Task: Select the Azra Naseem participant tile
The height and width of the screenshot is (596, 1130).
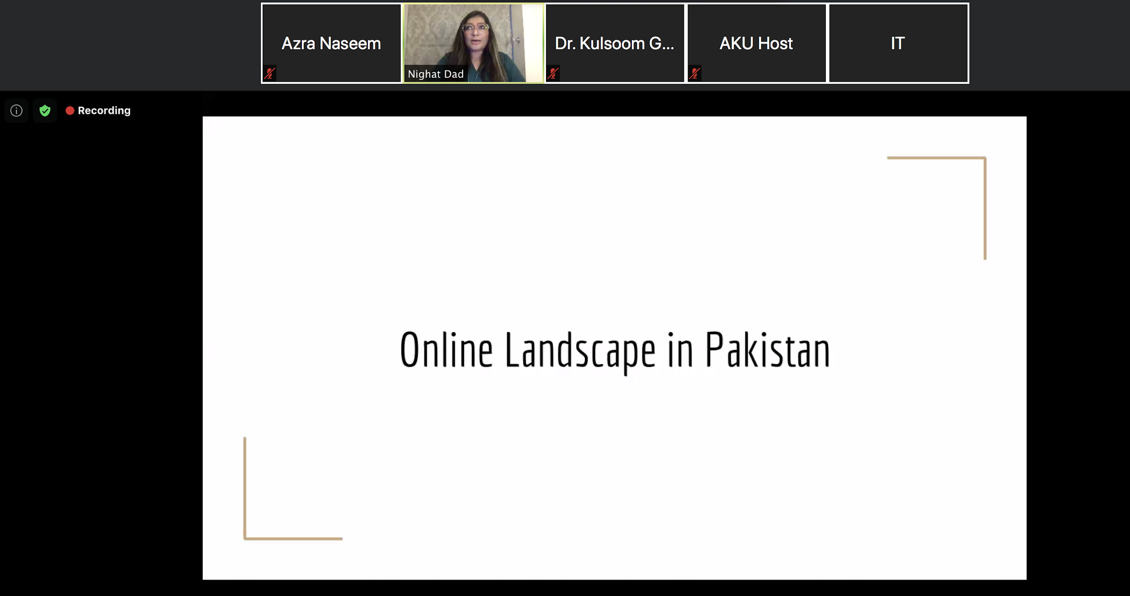Action: (331, 43)
